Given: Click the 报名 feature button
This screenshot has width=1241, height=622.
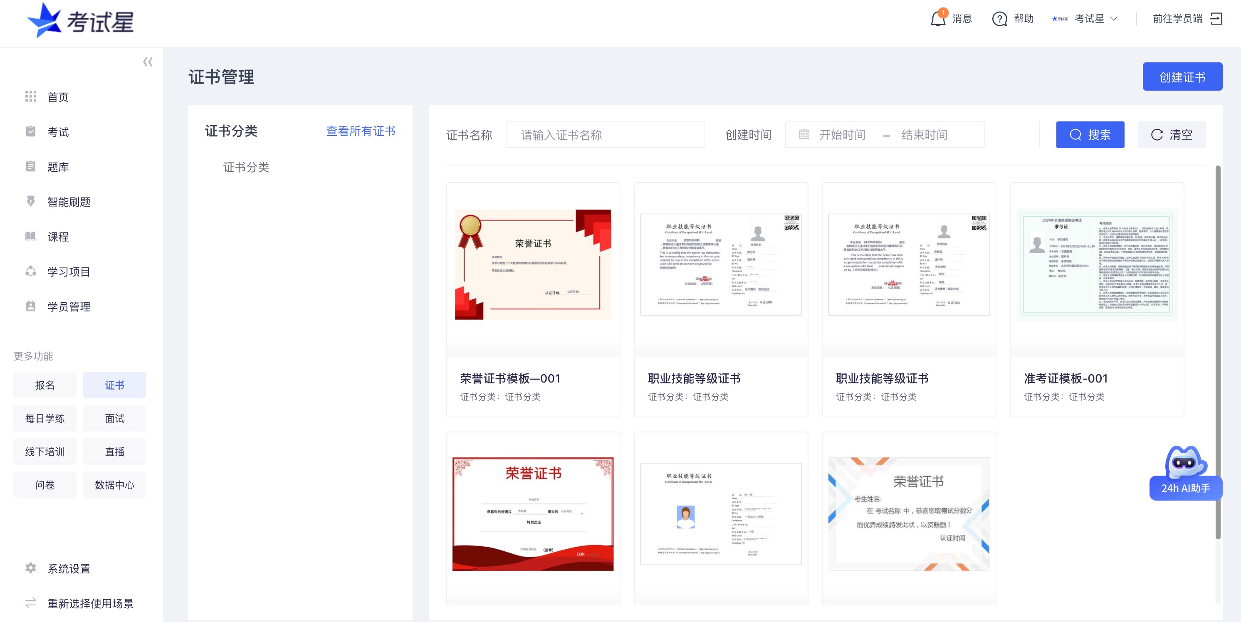Looking at the screenshot, I should coord(45,385).
